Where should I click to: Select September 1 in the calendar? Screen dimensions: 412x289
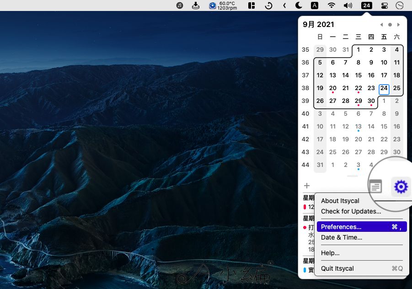[358, 50]
